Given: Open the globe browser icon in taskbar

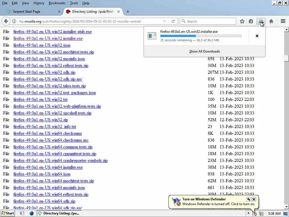Looking at the screenshot, I should [32, 213].
